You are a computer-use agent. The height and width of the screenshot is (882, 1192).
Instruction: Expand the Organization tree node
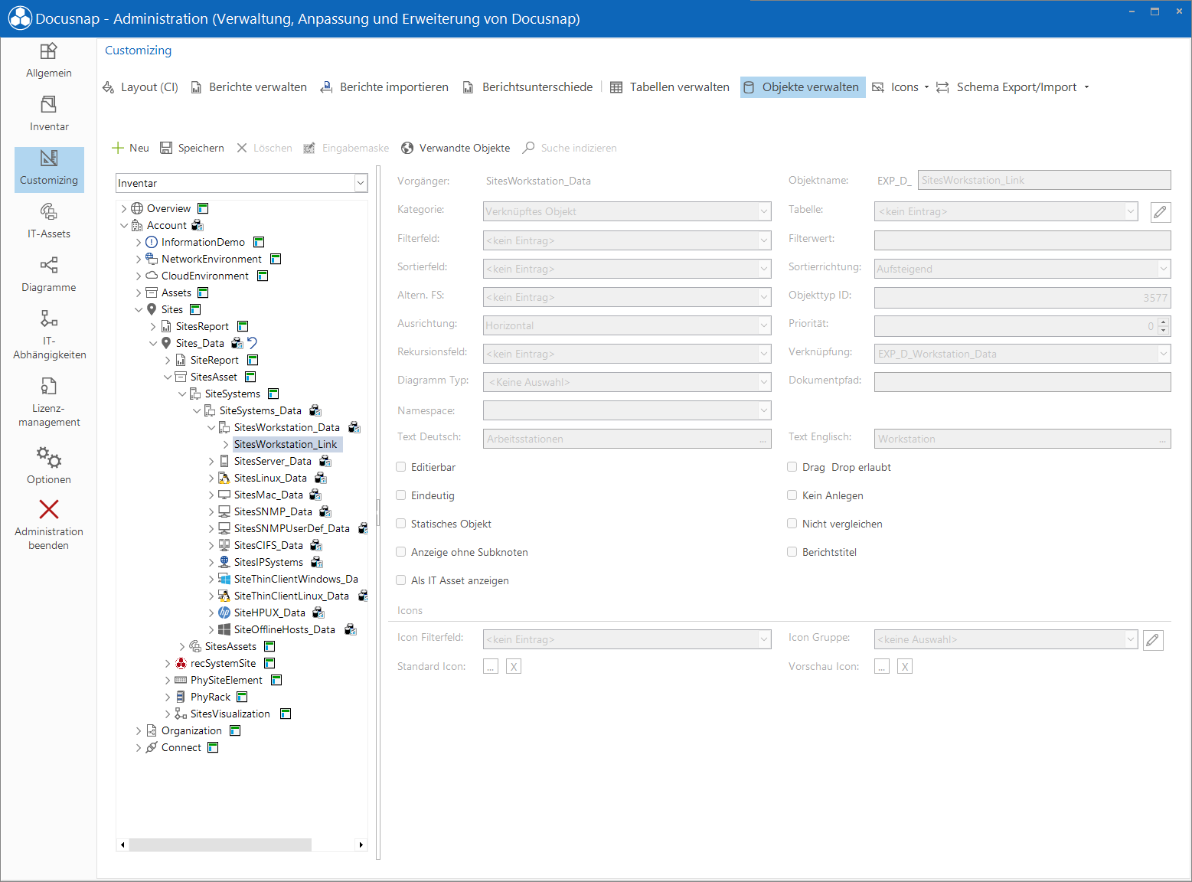tap(139, 731)
